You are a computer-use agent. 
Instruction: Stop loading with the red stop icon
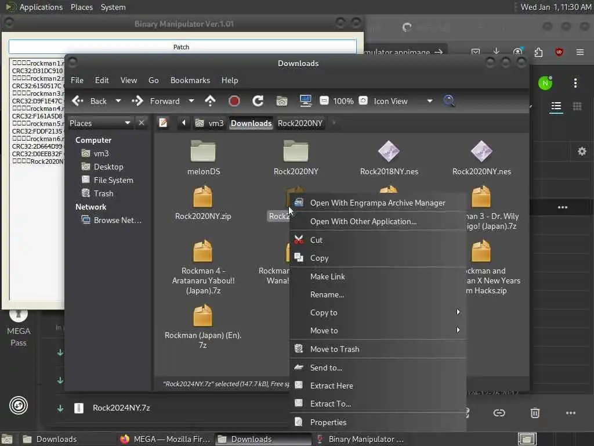point(234,101)
